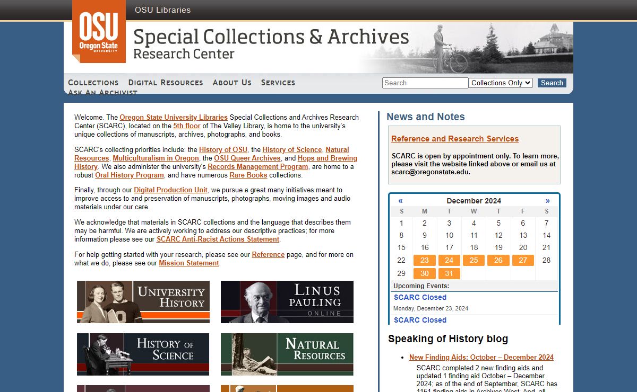Follow the 5th floor link

[x=187, y=126]
